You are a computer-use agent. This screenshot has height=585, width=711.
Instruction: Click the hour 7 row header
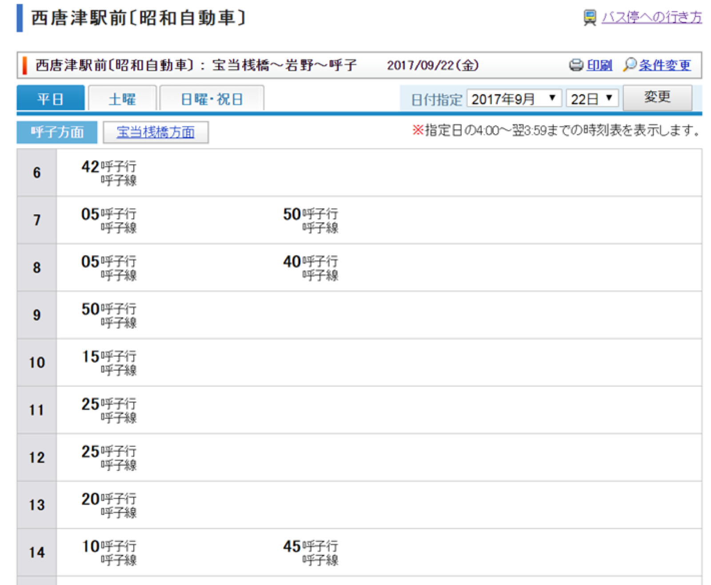(37, 220)
